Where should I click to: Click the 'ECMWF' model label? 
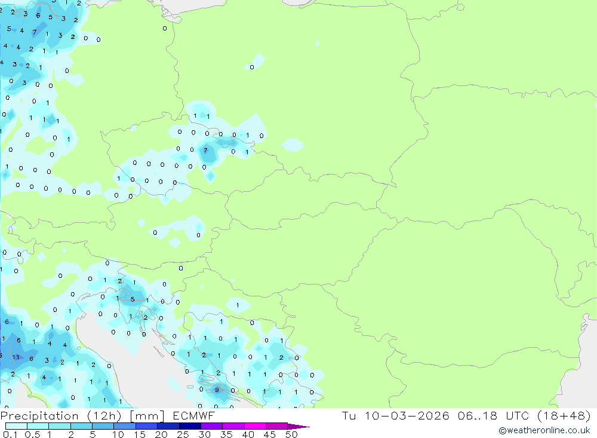click(x=194, y=415)
